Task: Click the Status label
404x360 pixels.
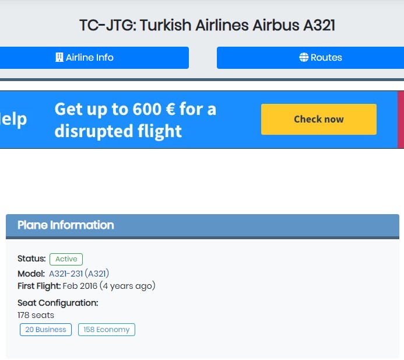Action: pos(31,258)
